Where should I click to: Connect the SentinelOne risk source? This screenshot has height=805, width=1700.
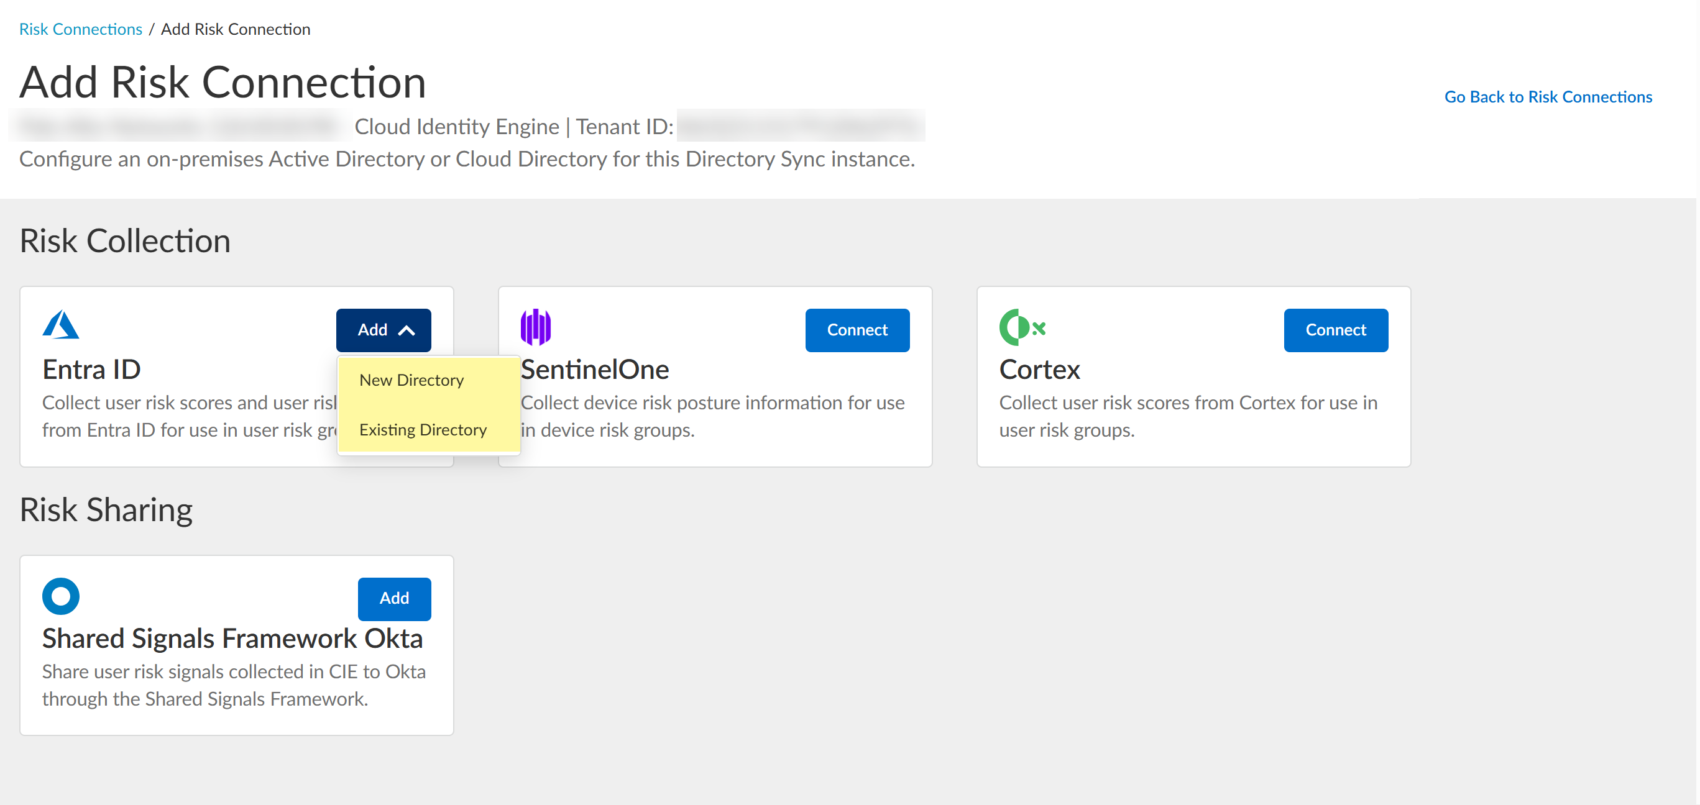click(857, 330)
